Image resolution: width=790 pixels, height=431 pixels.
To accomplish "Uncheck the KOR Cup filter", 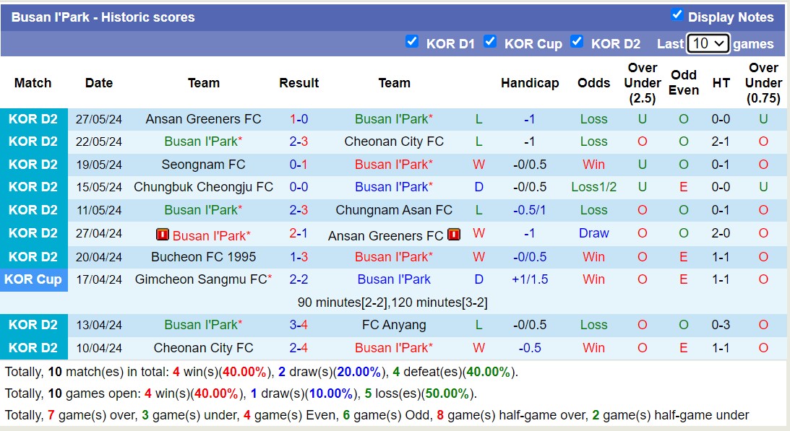I will click(x=490, y=43).
